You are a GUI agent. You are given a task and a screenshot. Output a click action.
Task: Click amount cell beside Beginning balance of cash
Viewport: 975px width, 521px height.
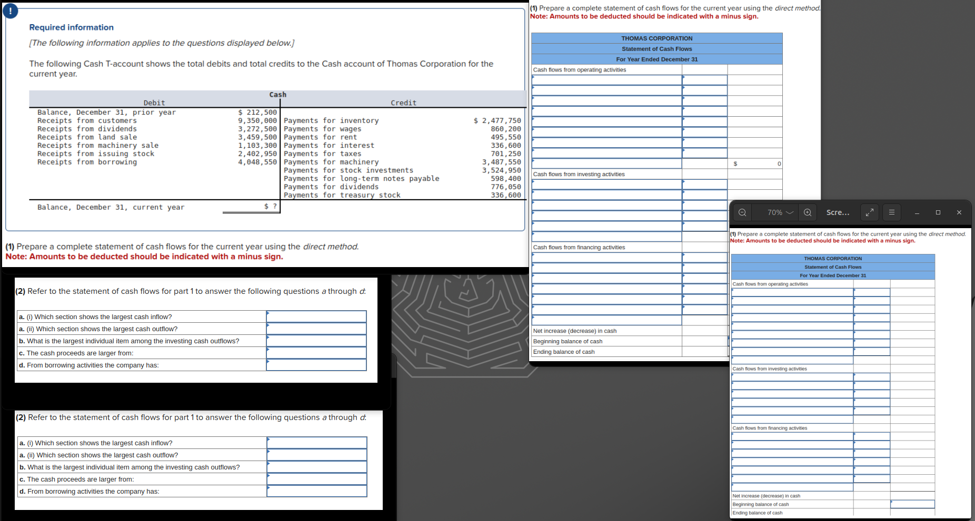(x=704, y=341)
